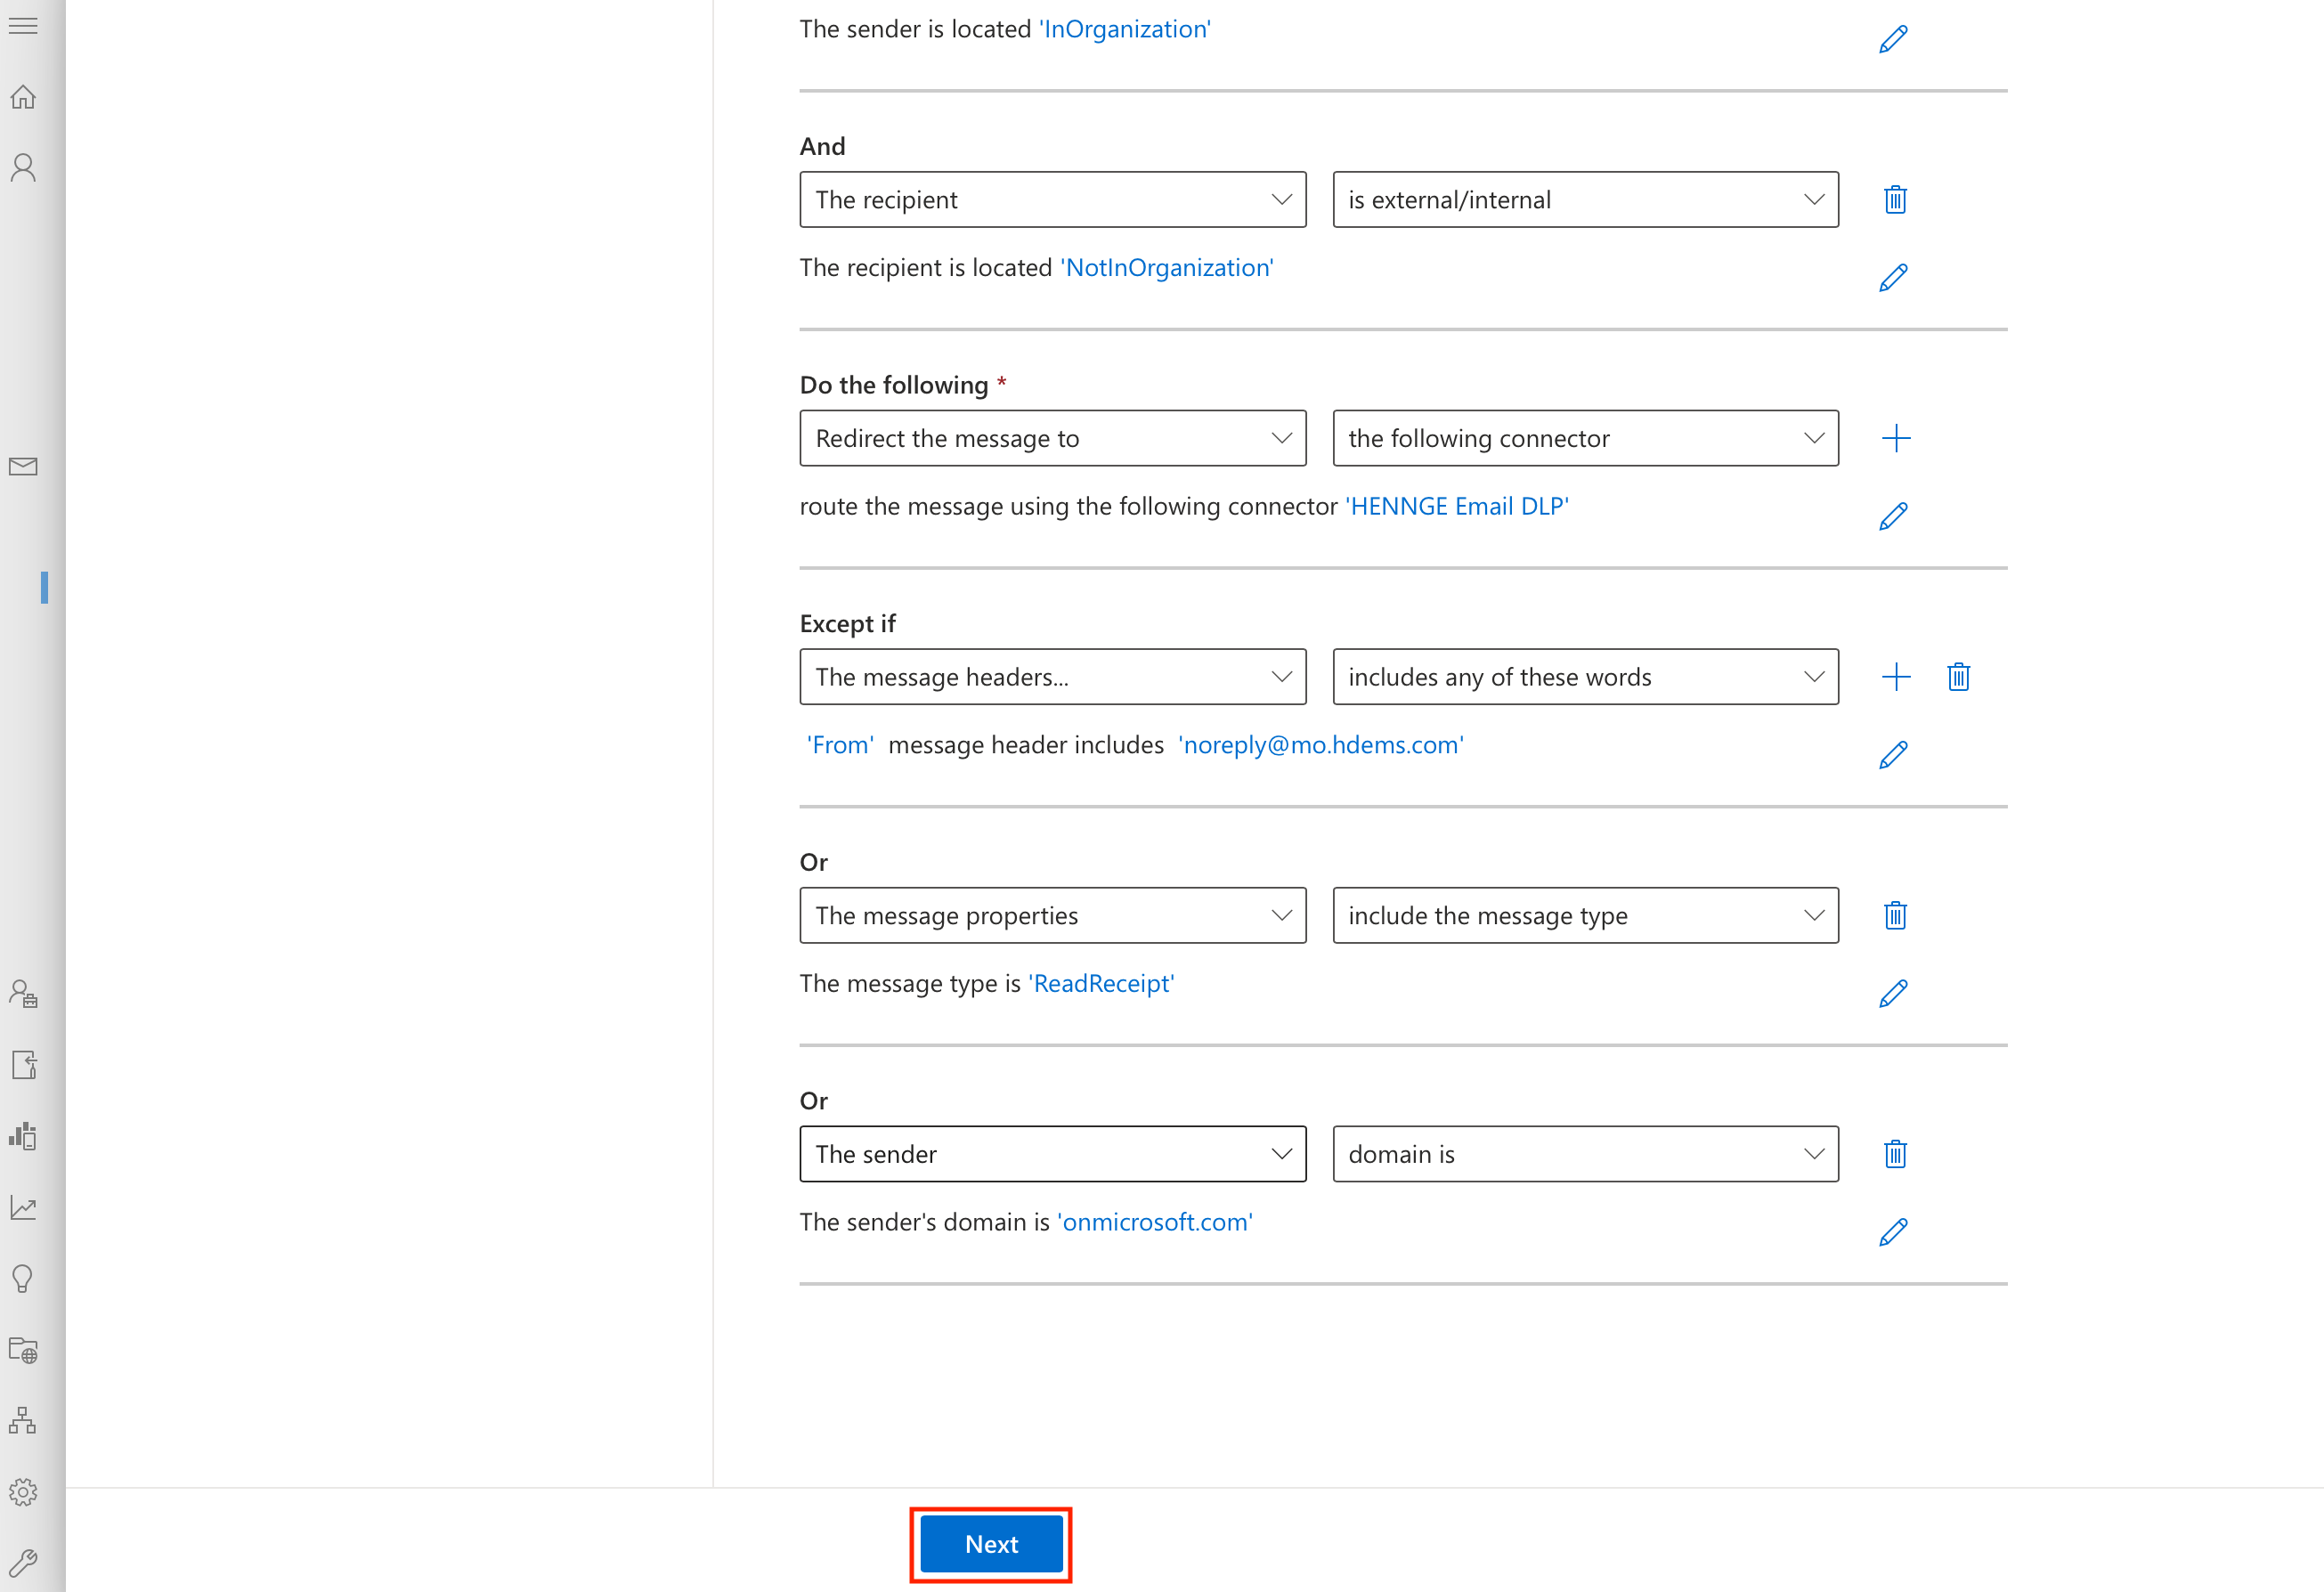Open 'include the message type' dropdown
The image size is (2324, 1592).
coord(1585,915)
